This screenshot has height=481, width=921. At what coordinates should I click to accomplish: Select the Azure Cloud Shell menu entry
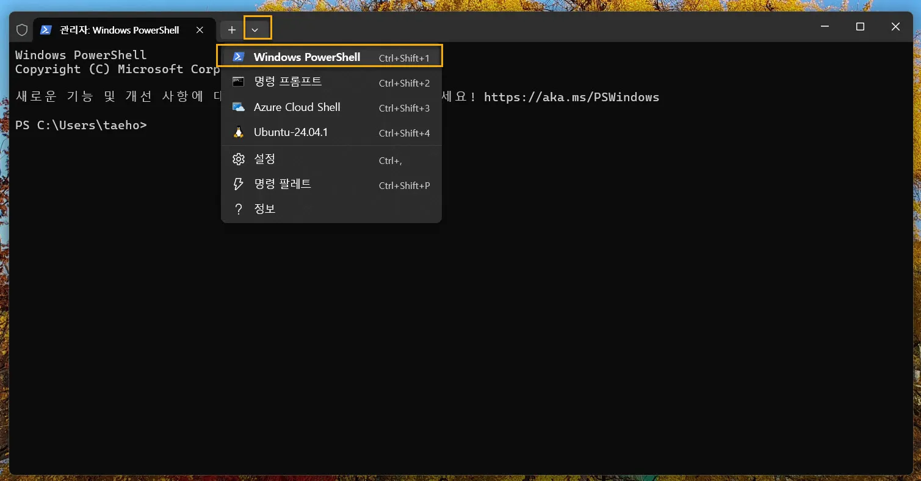point(297,107)
